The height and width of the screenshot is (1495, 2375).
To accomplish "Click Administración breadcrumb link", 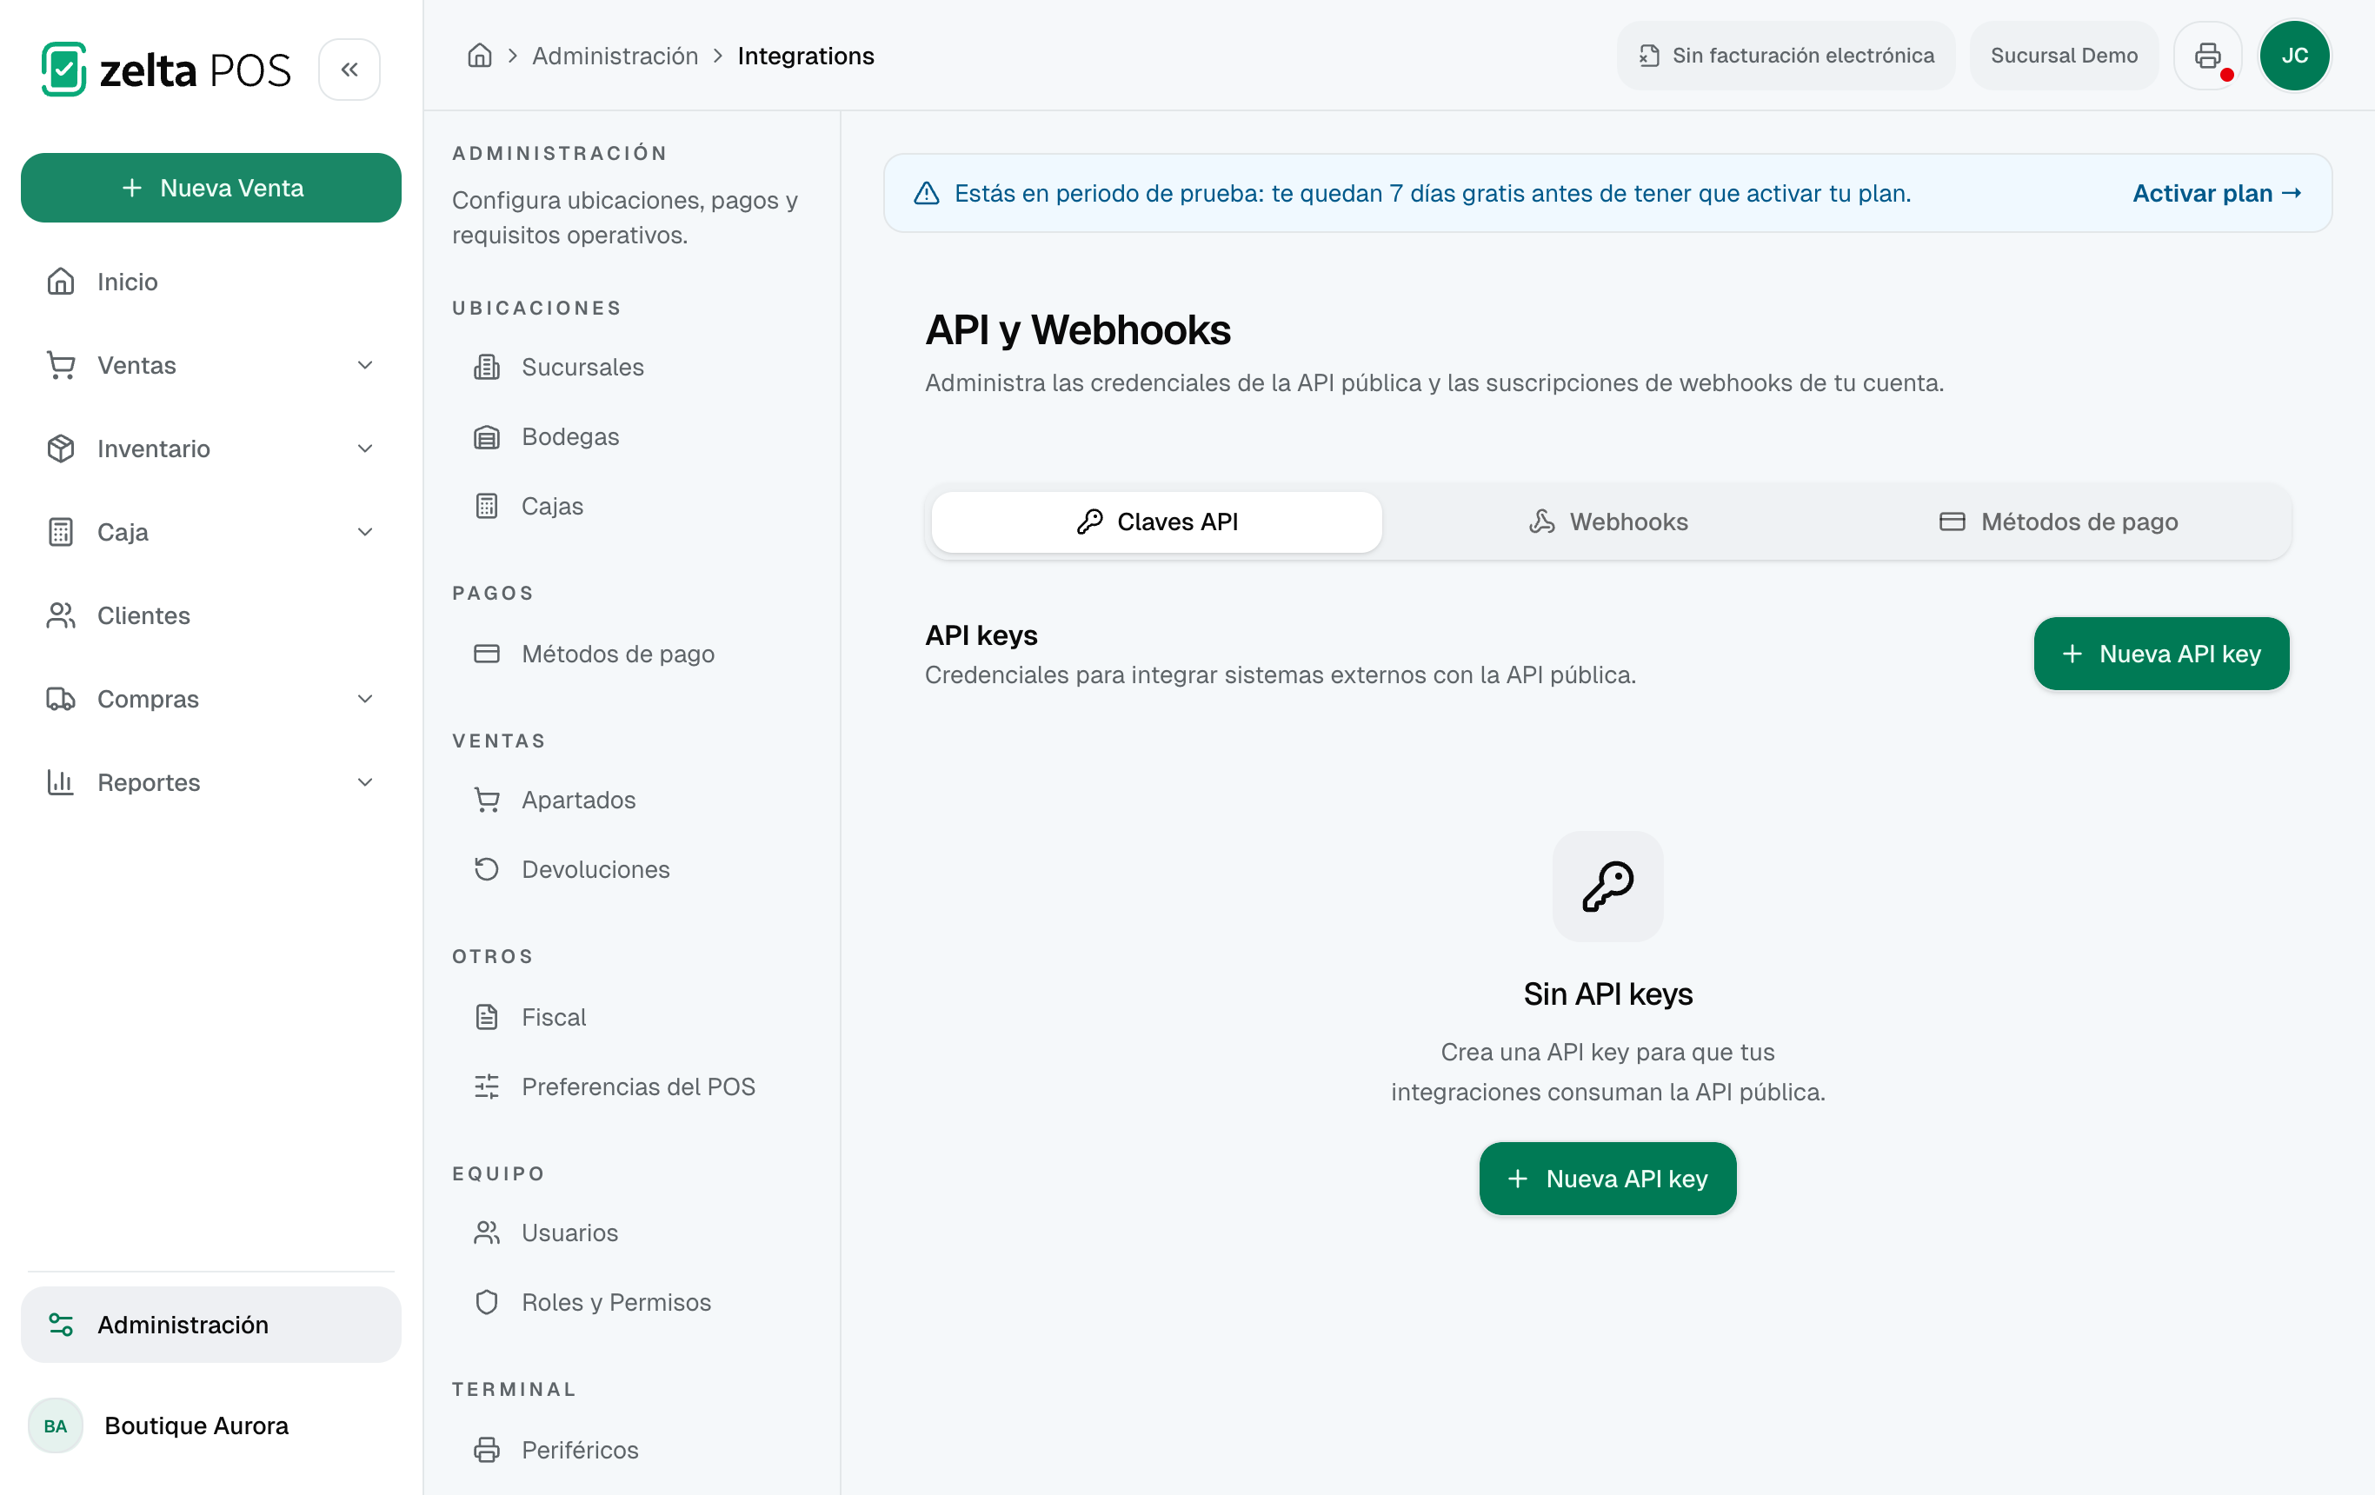I will point(615,56).
